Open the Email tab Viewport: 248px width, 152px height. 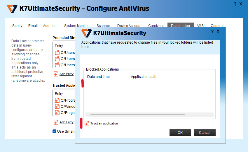[x=33, y=26]
